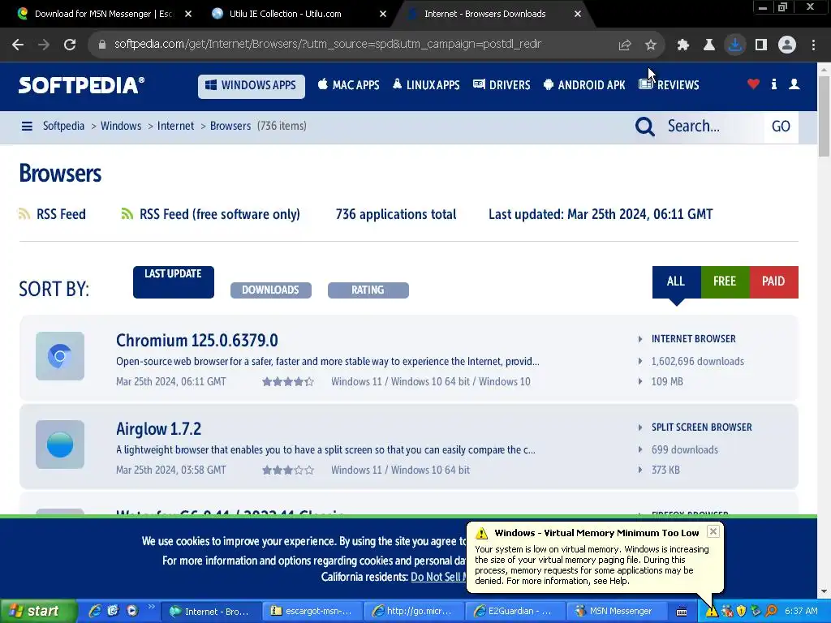Open Internet Browser category link
Image resolution: width=831 pixels, height=623 pixels.
(693, 339)
